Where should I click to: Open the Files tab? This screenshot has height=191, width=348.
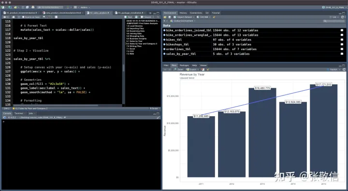coord(166,66)
